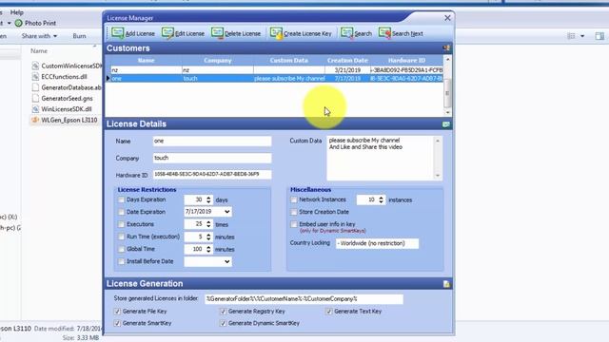This screenshot has width=609, height=342.
Task: Click the Hardware ID input field
Action: (212, 175)
